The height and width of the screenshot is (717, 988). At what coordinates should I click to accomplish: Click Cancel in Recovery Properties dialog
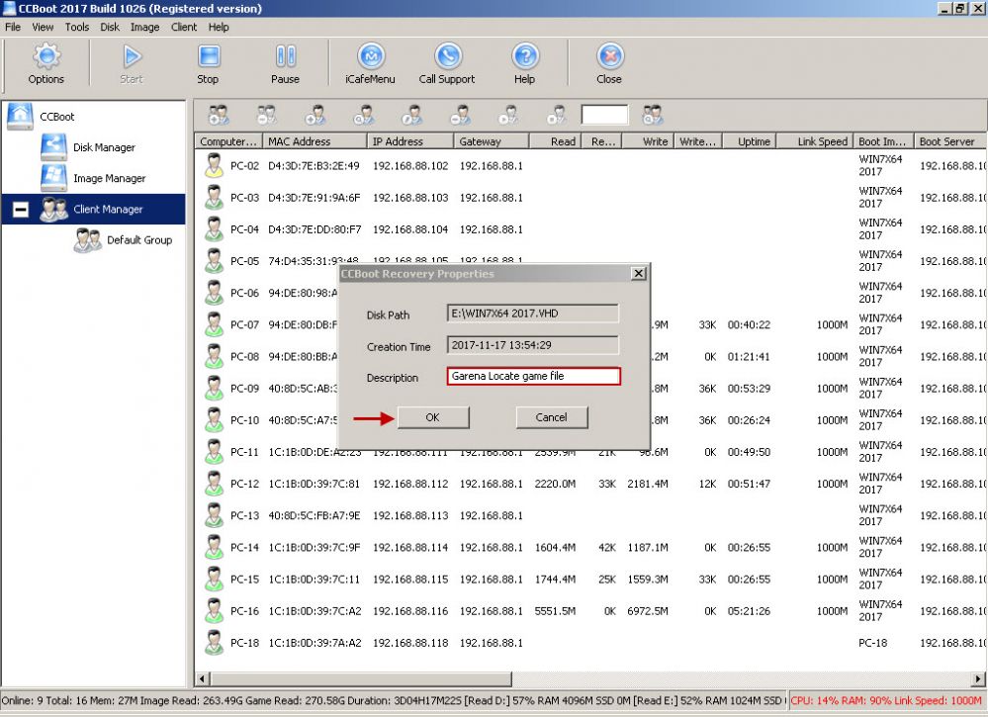tap(551, 417)
